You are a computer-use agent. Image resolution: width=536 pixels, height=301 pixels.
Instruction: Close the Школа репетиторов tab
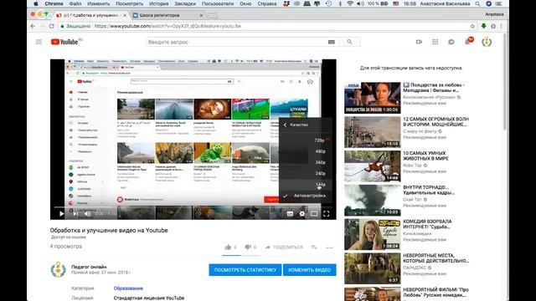click(x=201, y=15)
